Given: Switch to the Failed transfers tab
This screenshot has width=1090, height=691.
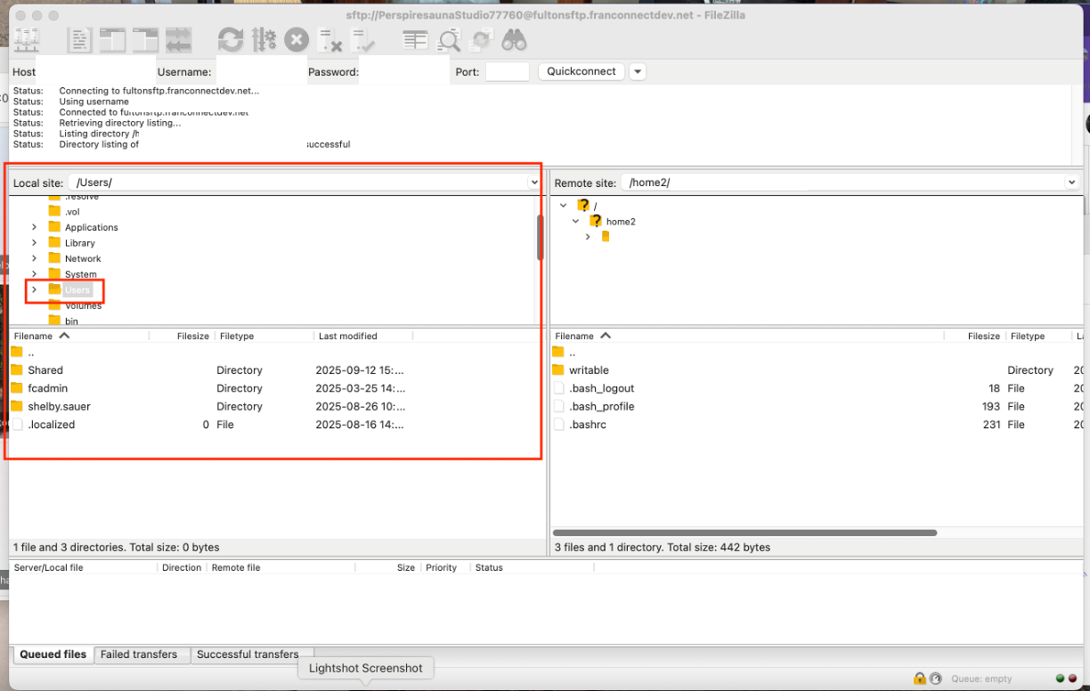Looking at the screenshot, I should coord(139,654).
